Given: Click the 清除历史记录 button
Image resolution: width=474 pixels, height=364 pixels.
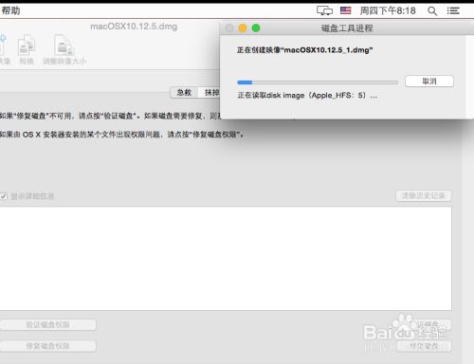Looking at the screenshot, I should (x=424, y=195).
